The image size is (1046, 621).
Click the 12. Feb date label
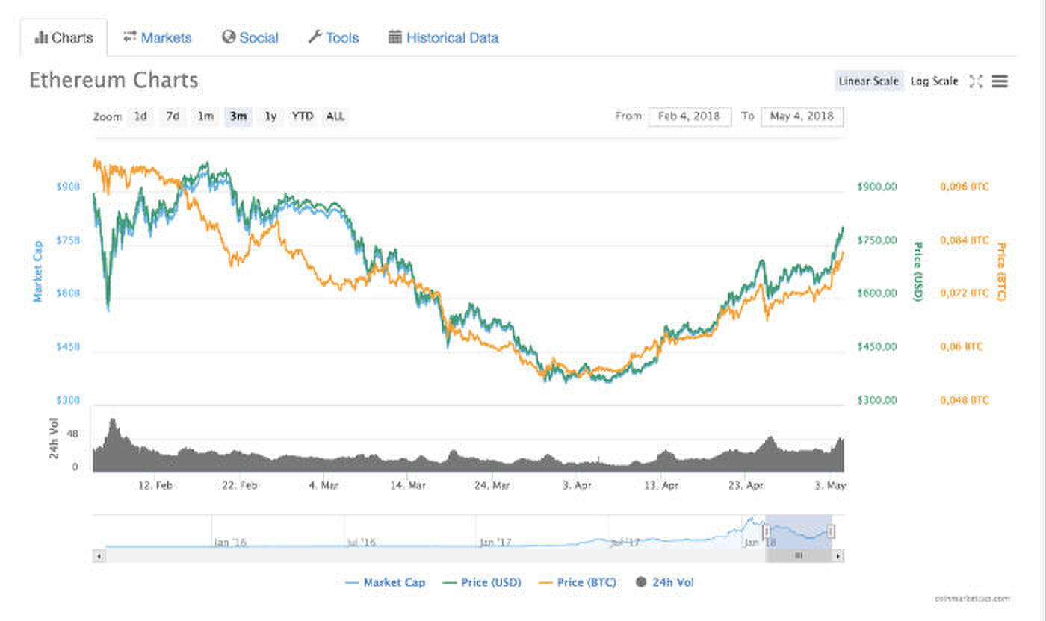tap(156, 485)
